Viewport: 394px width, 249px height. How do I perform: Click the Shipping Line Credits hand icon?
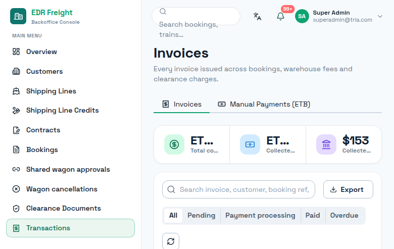tap(16, 110)
